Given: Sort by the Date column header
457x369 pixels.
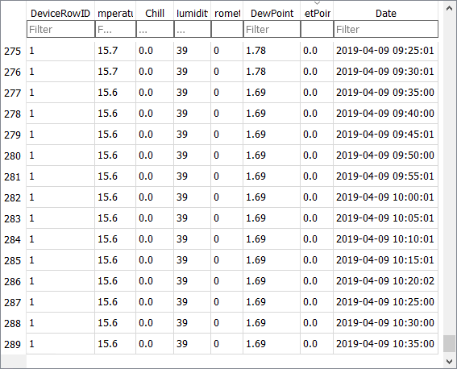Looking at the screenshot, I should coord(385,13).
